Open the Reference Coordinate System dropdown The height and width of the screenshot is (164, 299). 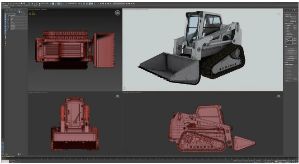[x=44, y=4]
